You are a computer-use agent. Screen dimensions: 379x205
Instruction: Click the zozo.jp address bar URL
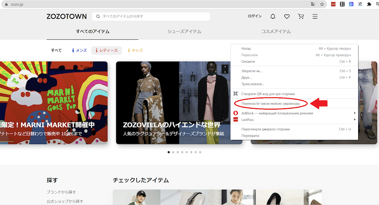(17, 4)
